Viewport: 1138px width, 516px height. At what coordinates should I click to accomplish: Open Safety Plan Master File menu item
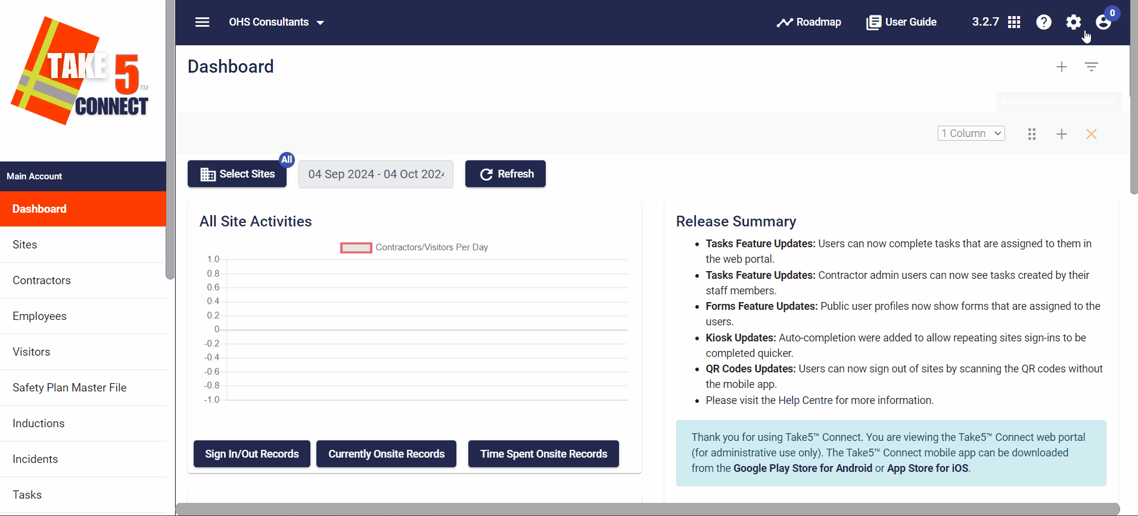click(69, 387)
